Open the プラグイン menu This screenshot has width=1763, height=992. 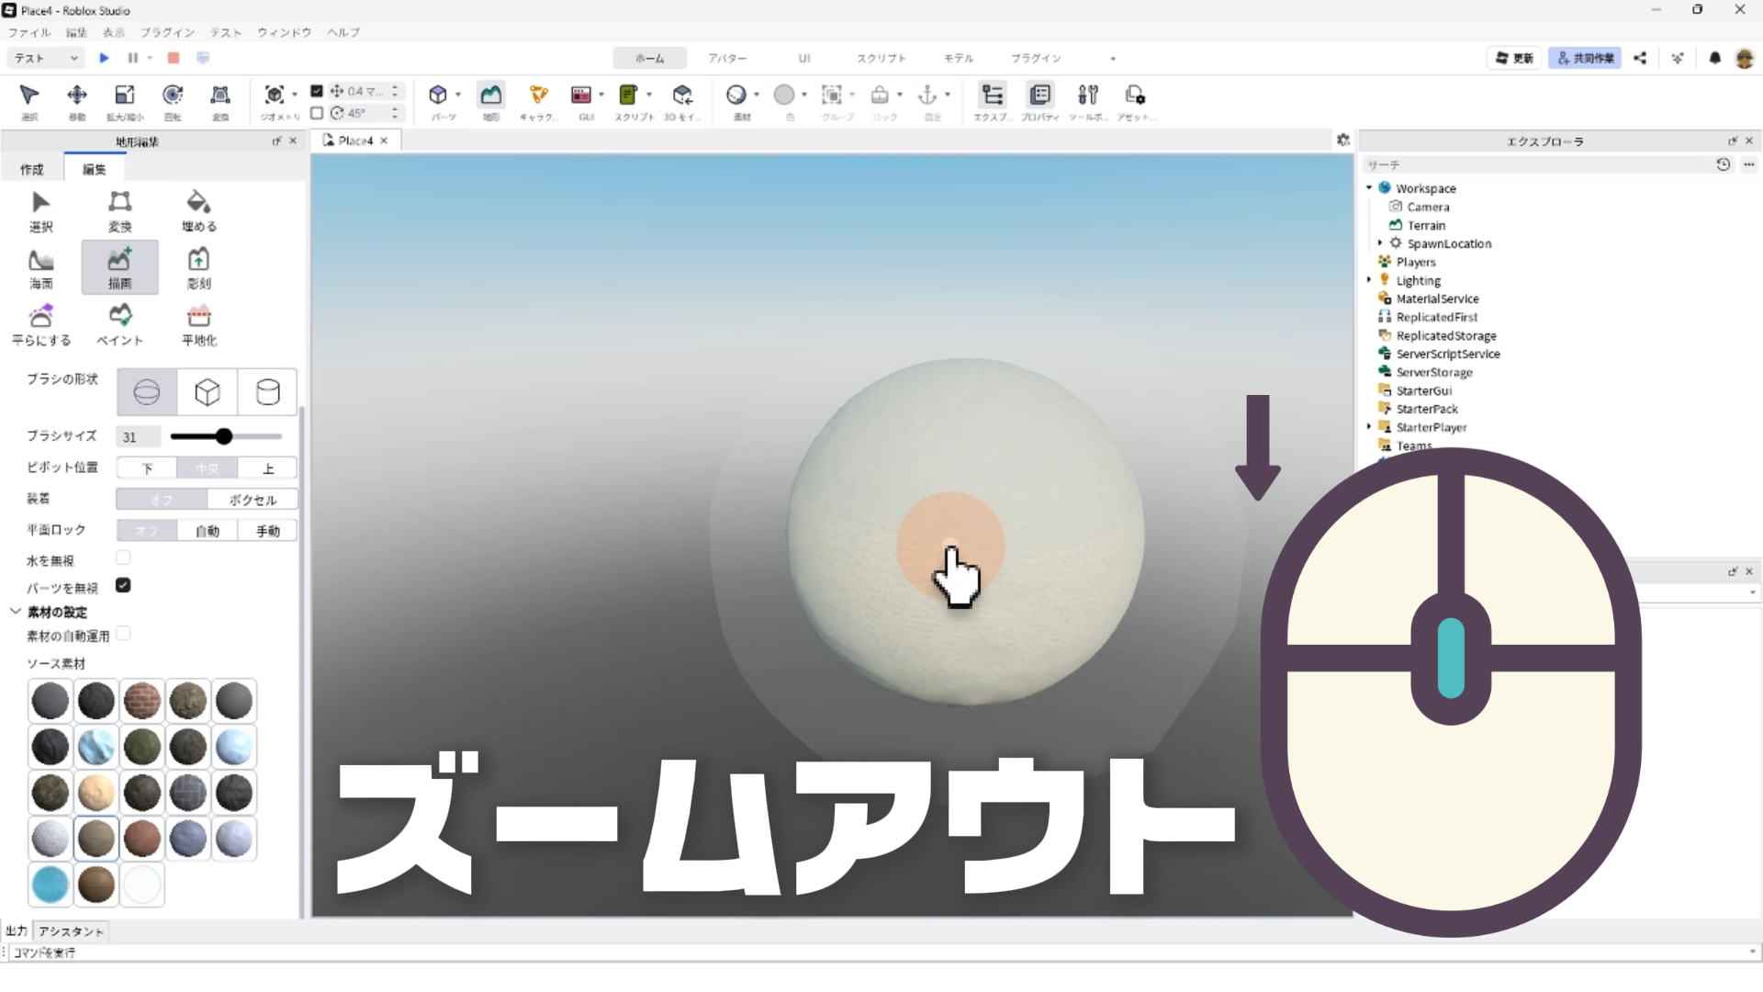pos(167,32)
